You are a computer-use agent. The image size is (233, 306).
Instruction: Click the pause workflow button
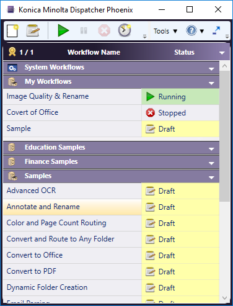pos(84,30)
